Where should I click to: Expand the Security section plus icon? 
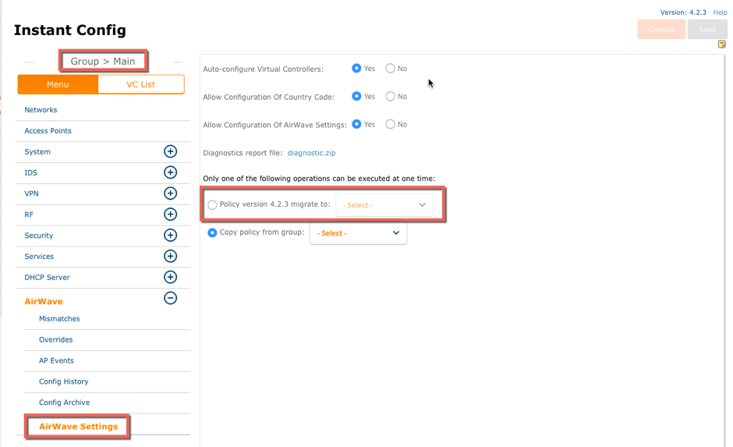tap(170, 235)
